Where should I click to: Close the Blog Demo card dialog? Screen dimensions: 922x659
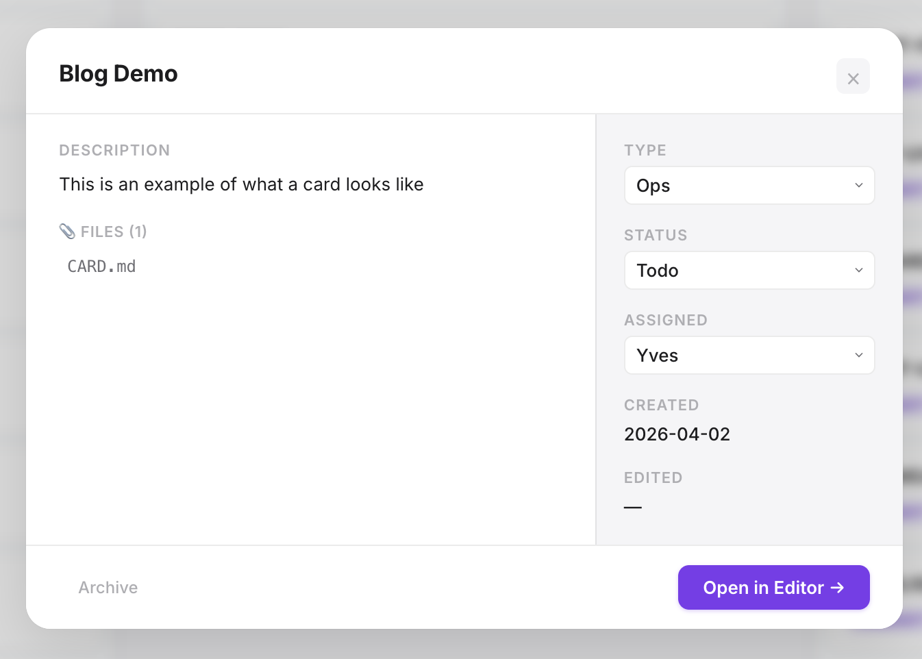[853, 77]
